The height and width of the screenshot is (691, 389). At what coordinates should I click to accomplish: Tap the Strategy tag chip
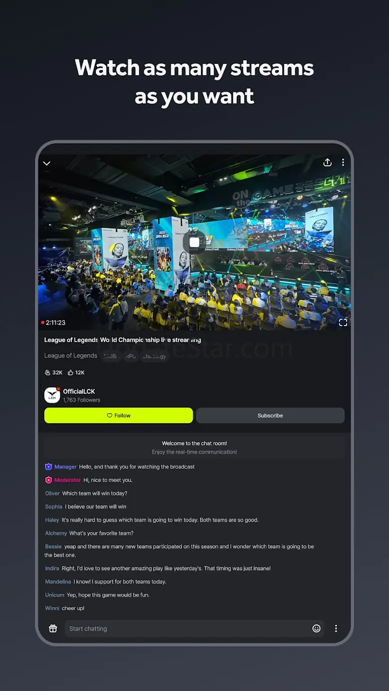(x=155, y=356)
